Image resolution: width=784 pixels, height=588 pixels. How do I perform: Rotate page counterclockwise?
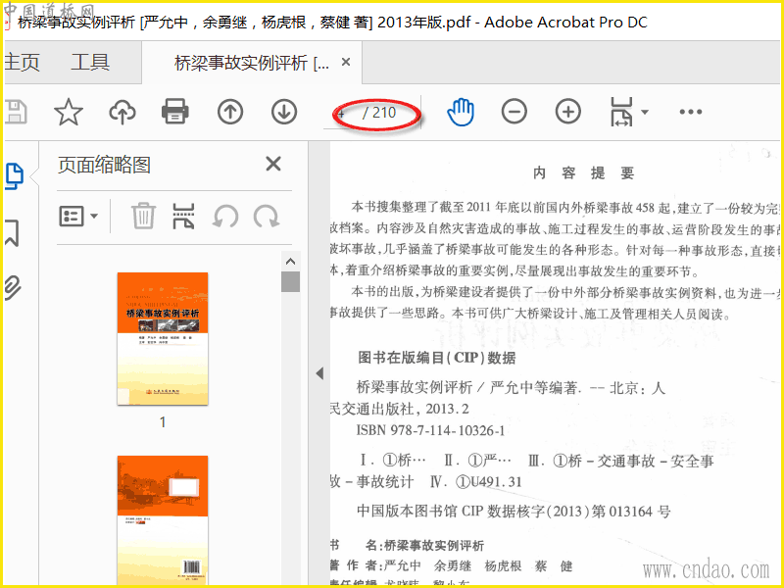(x=225, y=217)
